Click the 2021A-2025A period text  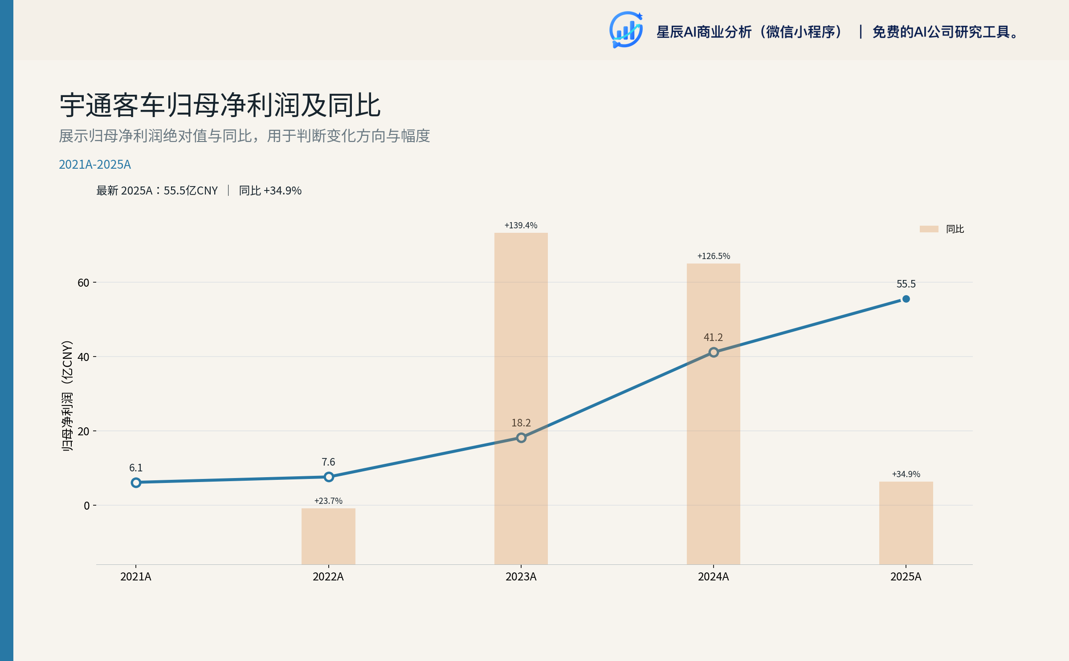tap(95, 164)
